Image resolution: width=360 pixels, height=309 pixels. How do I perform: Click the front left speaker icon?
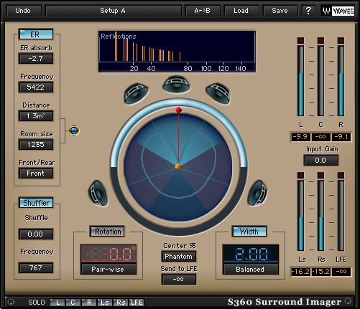pyautogui.click(x=136, y=93)
